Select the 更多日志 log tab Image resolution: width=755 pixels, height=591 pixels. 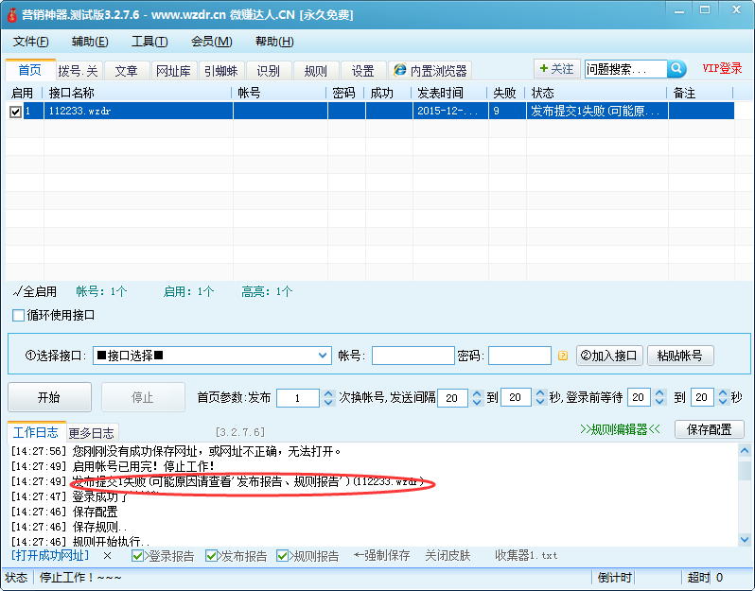(92, 433)
